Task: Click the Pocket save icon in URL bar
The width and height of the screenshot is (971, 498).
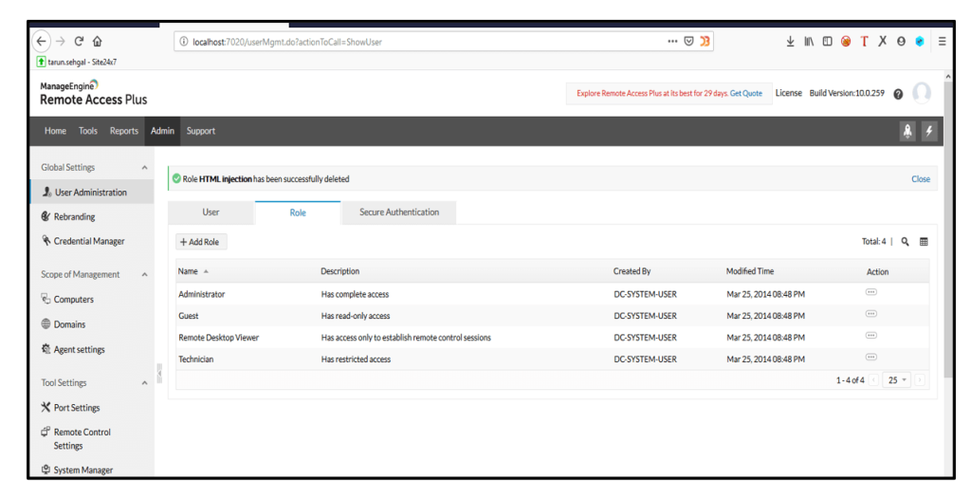Action: coord(688,42)
